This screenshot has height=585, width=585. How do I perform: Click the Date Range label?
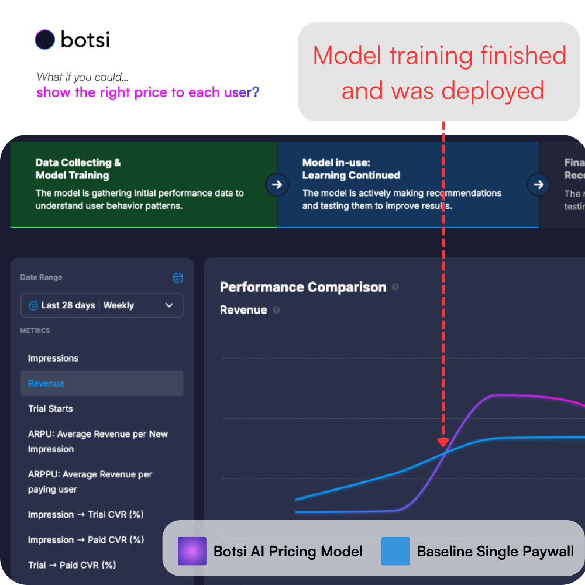(42, 277)
